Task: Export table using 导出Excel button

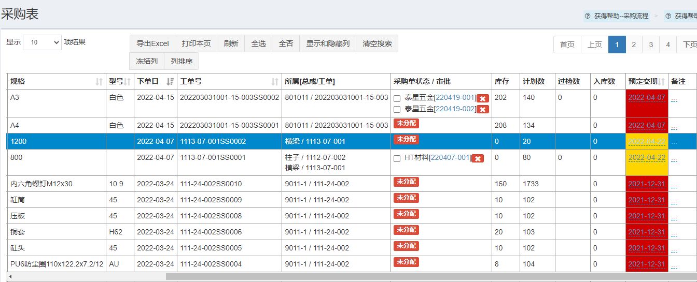Action: click(152, 43)
